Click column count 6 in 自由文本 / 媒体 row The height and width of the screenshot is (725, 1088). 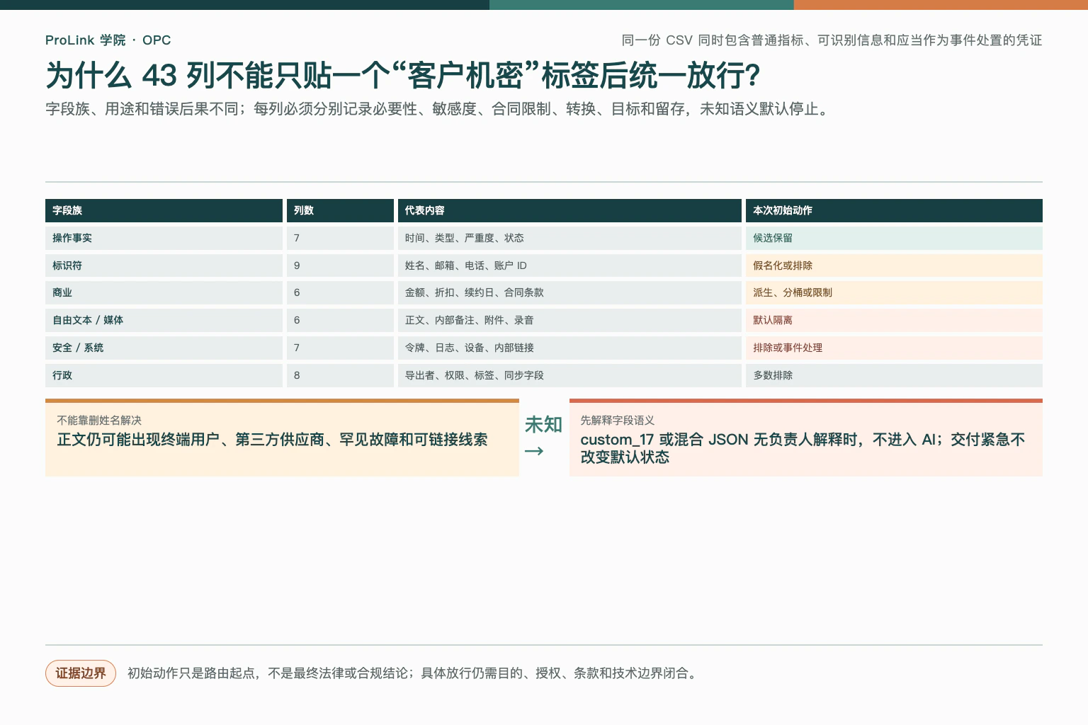point(340,320)
